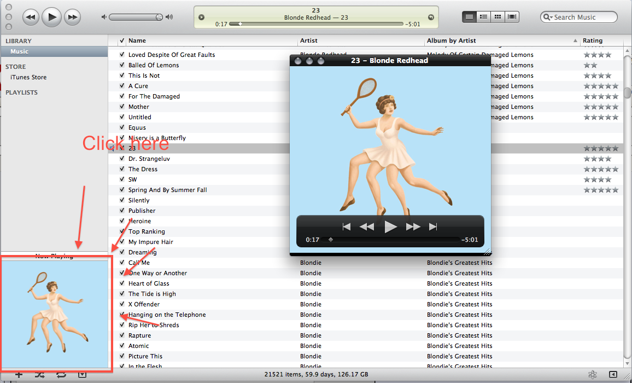This screenshot has width=632, height=383.
Task: Click the star rating of Balled Of Lemons
Action: (x=590, y=65)
